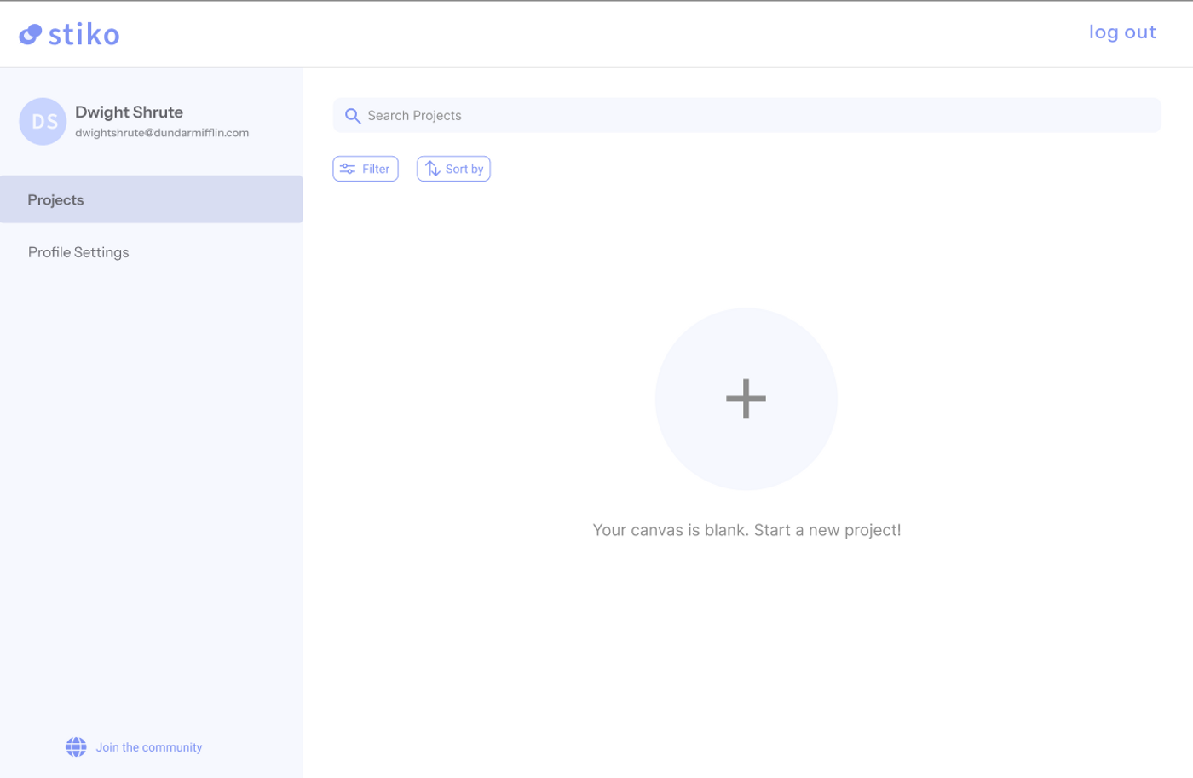Click the dwightshrute@dundarmifflin.com email text
This screenshot has width=1193, height=778.
pyautogui.click(x=162, y=133)
